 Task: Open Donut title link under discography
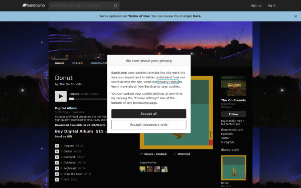tap(225, 183)
